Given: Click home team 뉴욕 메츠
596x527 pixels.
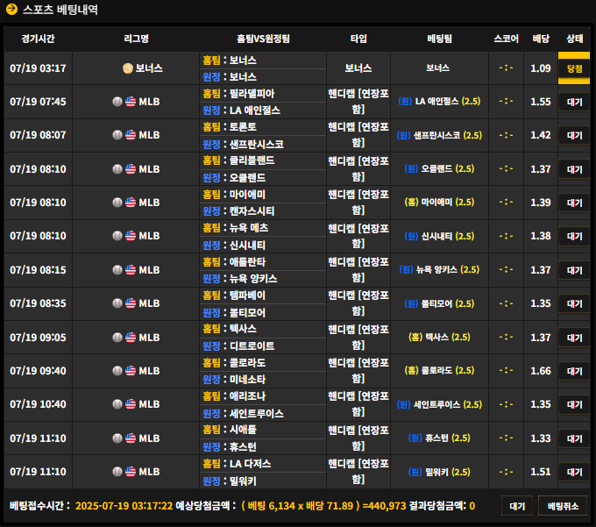Looking at the screenshot, I should (249, 228).
